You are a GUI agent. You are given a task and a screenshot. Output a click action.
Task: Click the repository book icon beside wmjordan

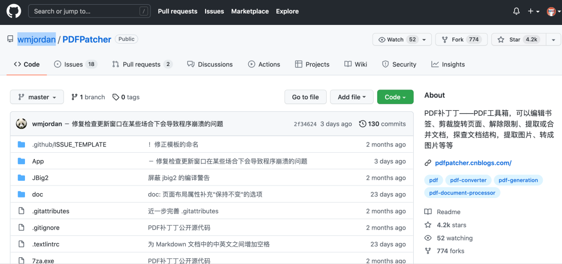click(10, 39)
